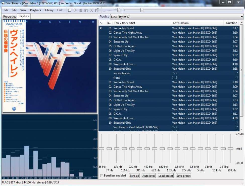This screenshot has width=245, height=186.
Task: Click the 1.8 kHz equalizer slider
Action: [x=177, y=149]
